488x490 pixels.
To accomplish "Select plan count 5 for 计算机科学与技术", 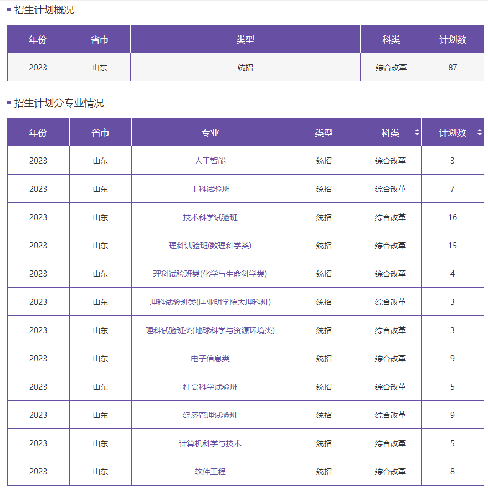I will pyautogui.click(x=453, y=443).
